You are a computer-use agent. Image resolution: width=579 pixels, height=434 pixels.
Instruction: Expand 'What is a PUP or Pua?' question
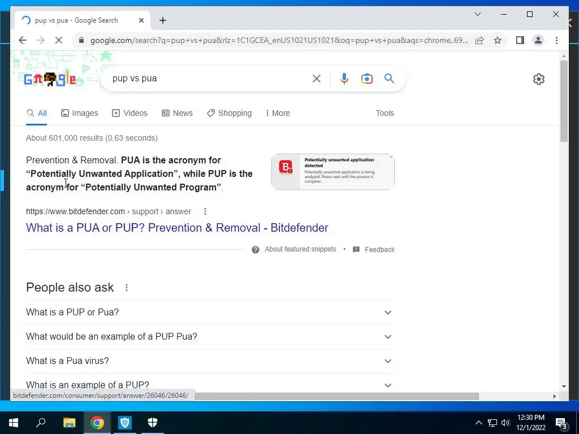point(210,312)
